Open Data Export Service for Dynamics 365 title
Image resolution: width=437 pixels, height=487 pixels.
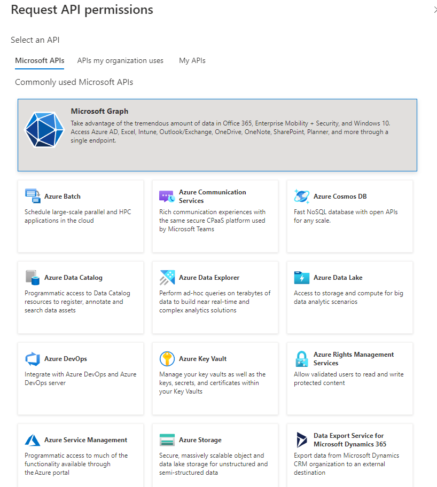(x=350, y=440)
